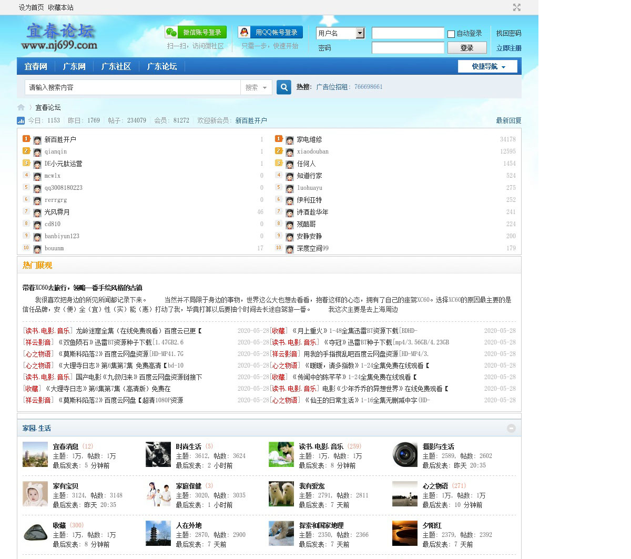Viewport: 631px width, 559px height.
Task: Click the 登录 button
Action: point(467,48)
